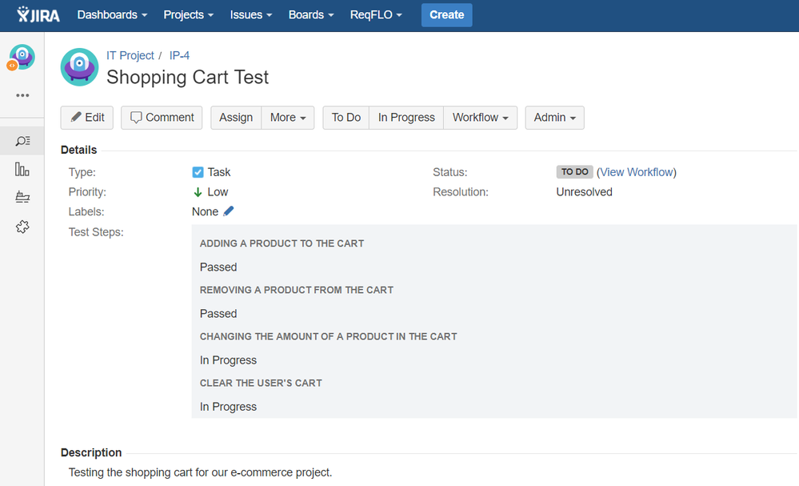Open the Dashboards dropdown menu
The height and width of the screenshot is (486, 799).
point(112,14)
